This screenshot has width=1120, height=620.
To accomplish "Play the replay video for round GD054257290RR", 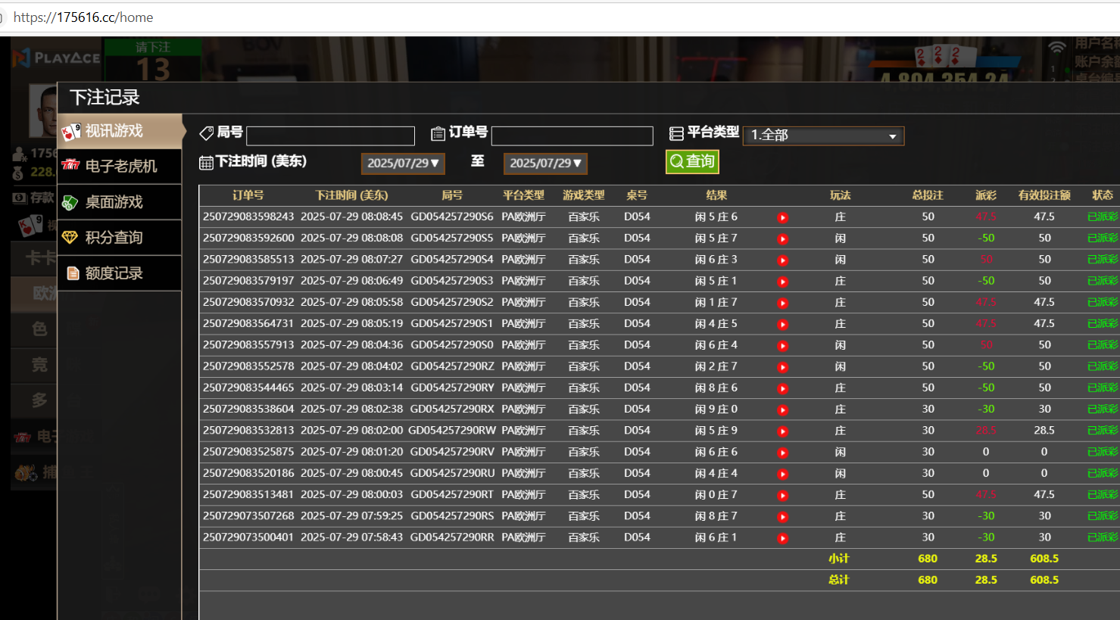I will pyautogui.click(x=782, y=538).
